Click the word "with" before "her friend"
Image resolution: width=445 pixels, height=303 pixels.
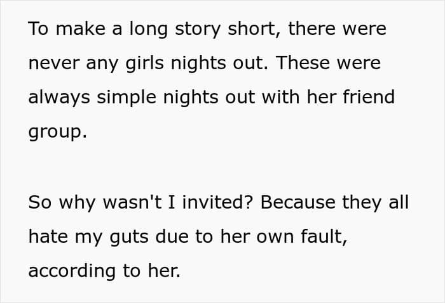click(x=281, y=96)
